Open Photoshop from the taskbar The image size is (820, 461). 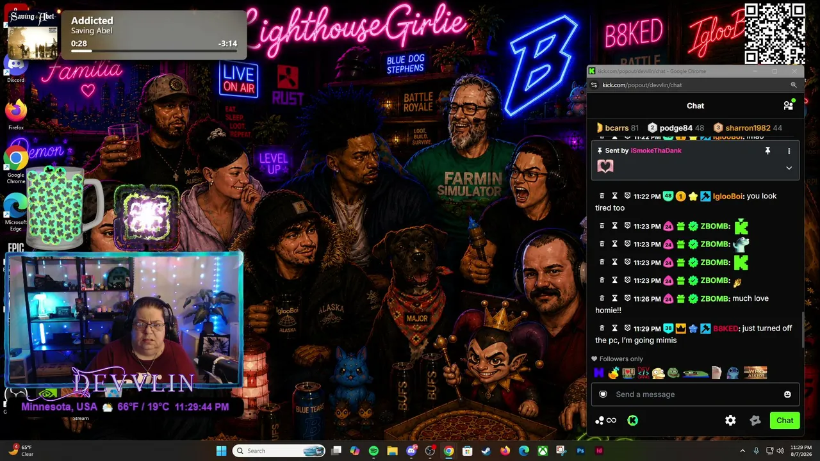(x=580, y=451)
